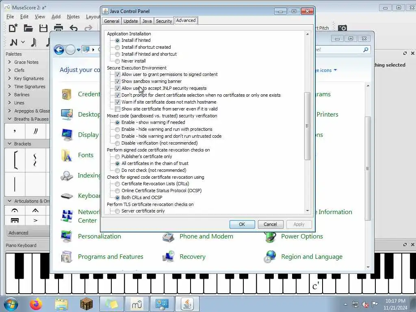This screenshot has width=416, height=312.
Task: Open MuseScore Notes menu
Action: [x=73, y=17]
